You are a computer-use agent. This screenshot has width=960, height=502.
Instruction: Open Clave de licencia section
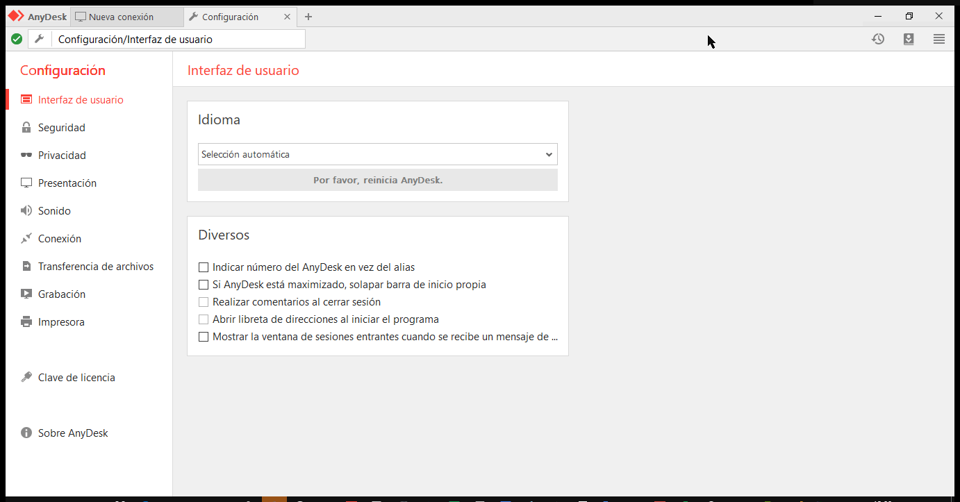click(x=76, y=378)
